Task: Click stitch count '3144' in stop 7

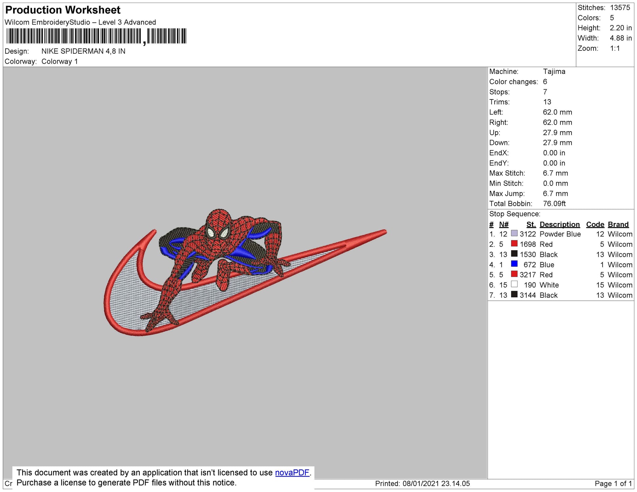Action: pyautogui.click(x=528, y=295)
